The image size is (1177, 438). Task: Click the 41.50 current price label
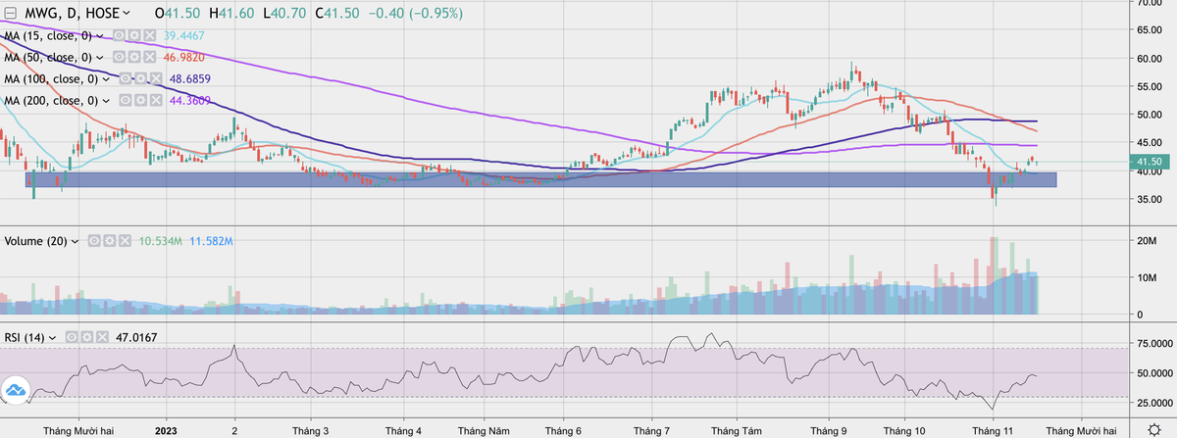pyautogui.click(x=1151, y=162)
